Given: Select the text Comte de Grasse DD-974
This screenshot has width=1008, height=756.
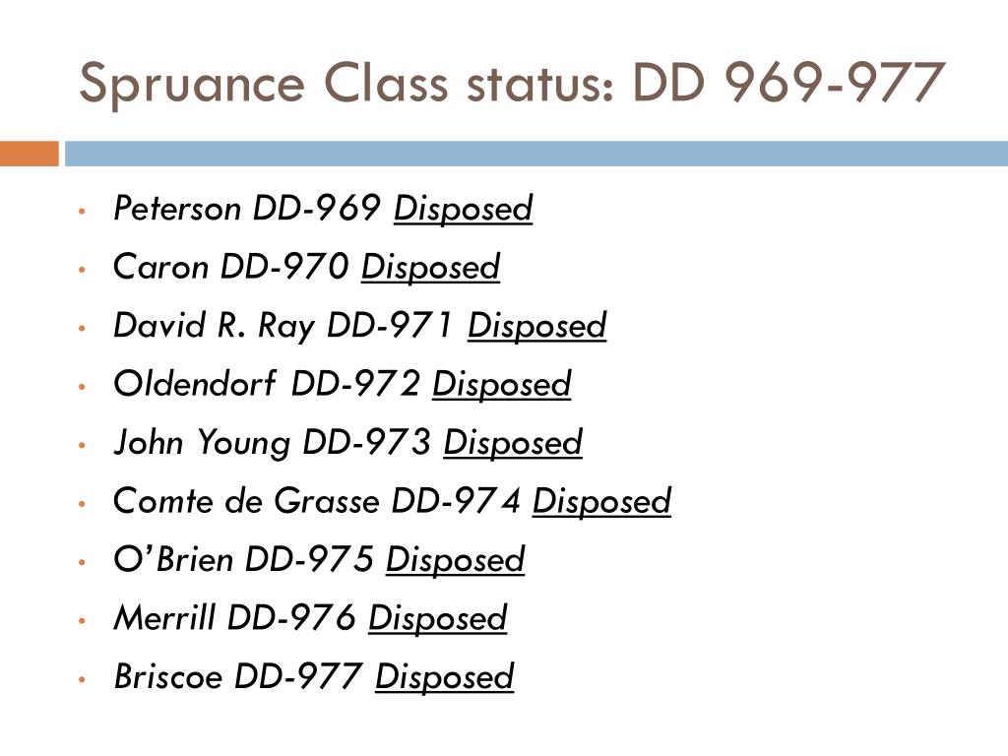Looking at the screenshot, I should [x=316, y=501].
